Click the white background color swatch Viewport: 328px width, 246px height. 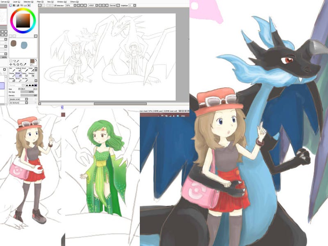point(35,64)
